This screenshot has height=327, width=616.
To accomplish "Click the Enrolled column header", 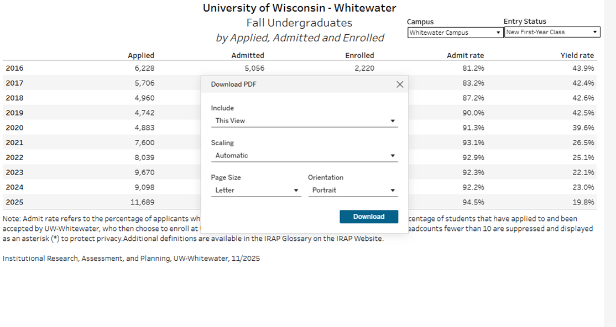I will (359, 55).
